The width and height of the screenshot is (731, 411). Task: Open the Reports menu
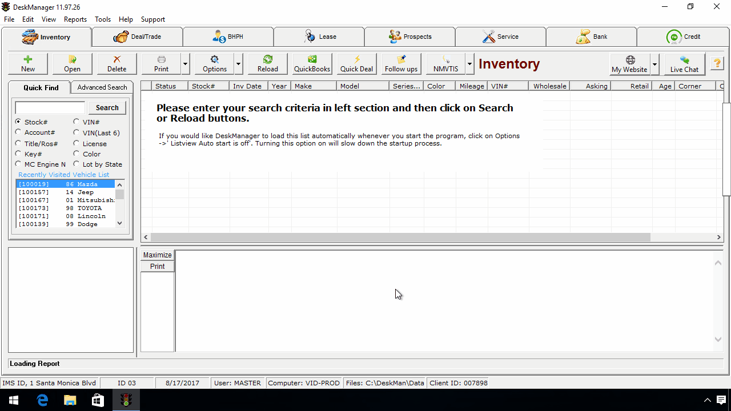pyautogui.click(x=75, y=19)
